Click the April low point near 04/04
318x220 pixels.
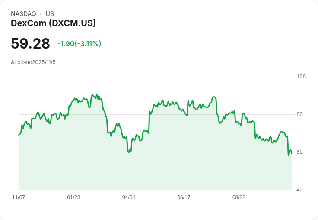[129, 152]
